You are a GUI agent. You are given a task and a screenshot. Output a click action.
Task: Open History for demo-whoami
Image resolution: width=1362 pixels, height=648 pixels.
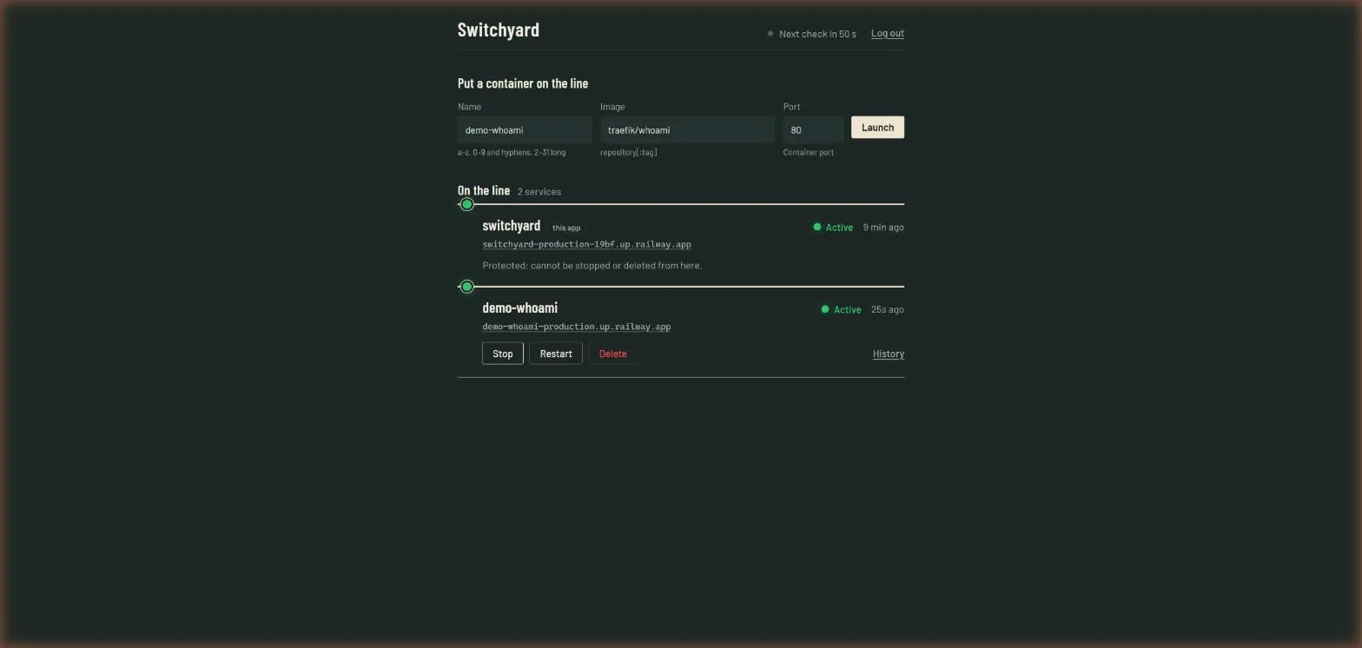tap(889, 354)
